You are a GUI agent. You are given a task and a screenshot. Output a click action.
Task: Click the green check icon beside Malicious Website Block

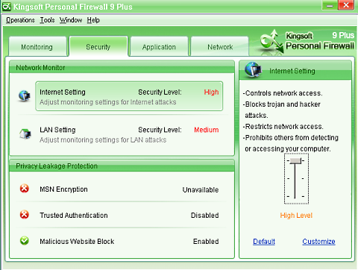pos(25,240)
